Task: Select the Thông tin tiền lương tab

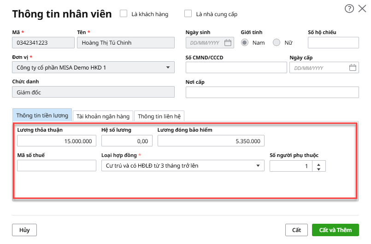Action: pos(42,116)
